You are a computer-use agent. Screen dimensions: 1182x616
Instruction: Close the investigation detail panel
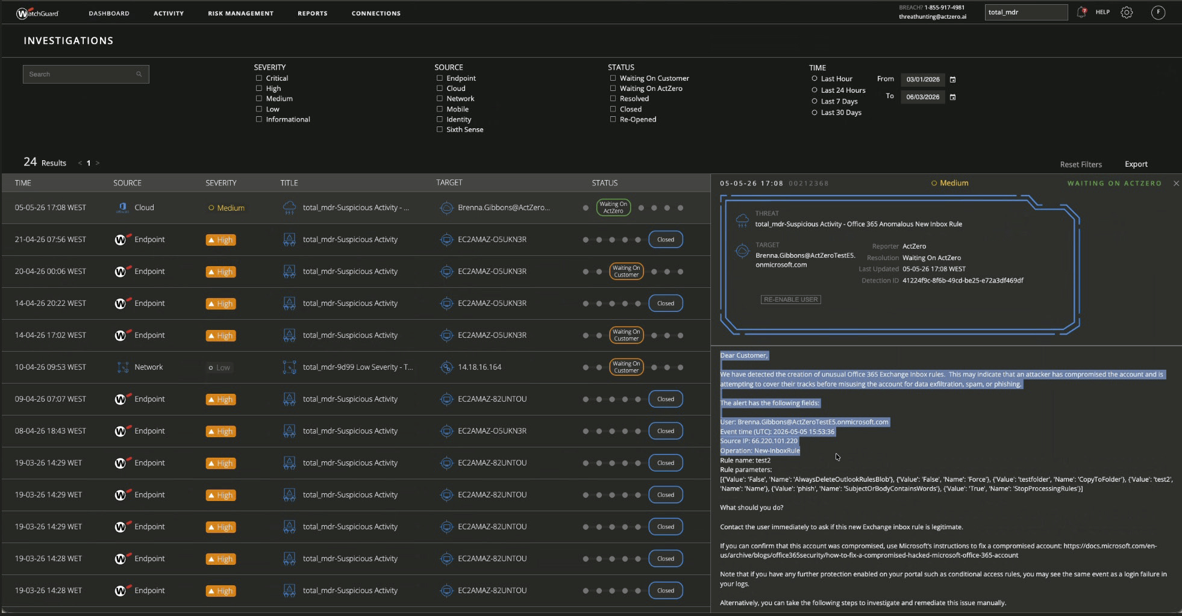[1176, 183]
